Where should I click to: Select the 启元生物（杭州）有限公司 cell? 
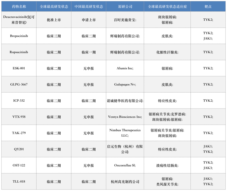[125, 149]
